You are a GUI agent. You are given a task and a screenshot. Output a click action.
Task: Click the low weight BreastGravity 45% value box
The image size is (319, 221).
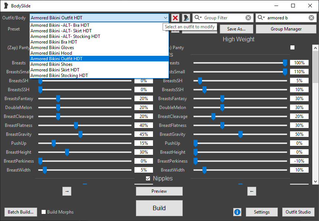pyautogui.click(x=144, y=134)
